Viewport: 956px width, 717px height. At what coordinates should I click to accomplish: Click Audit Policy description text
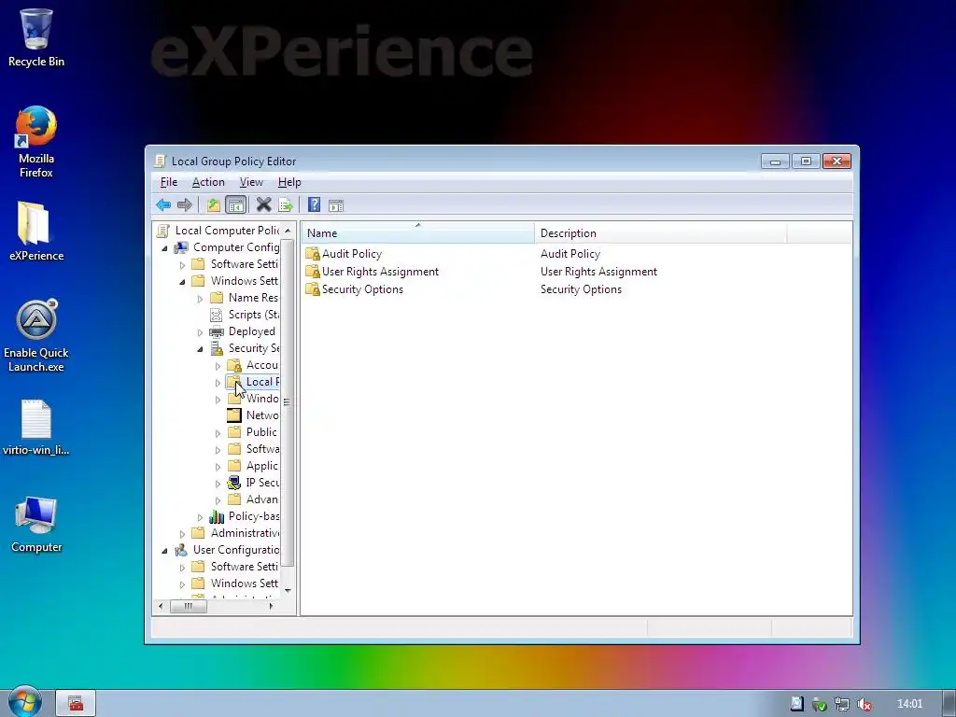pyautogui.click(x=570, y=254)
